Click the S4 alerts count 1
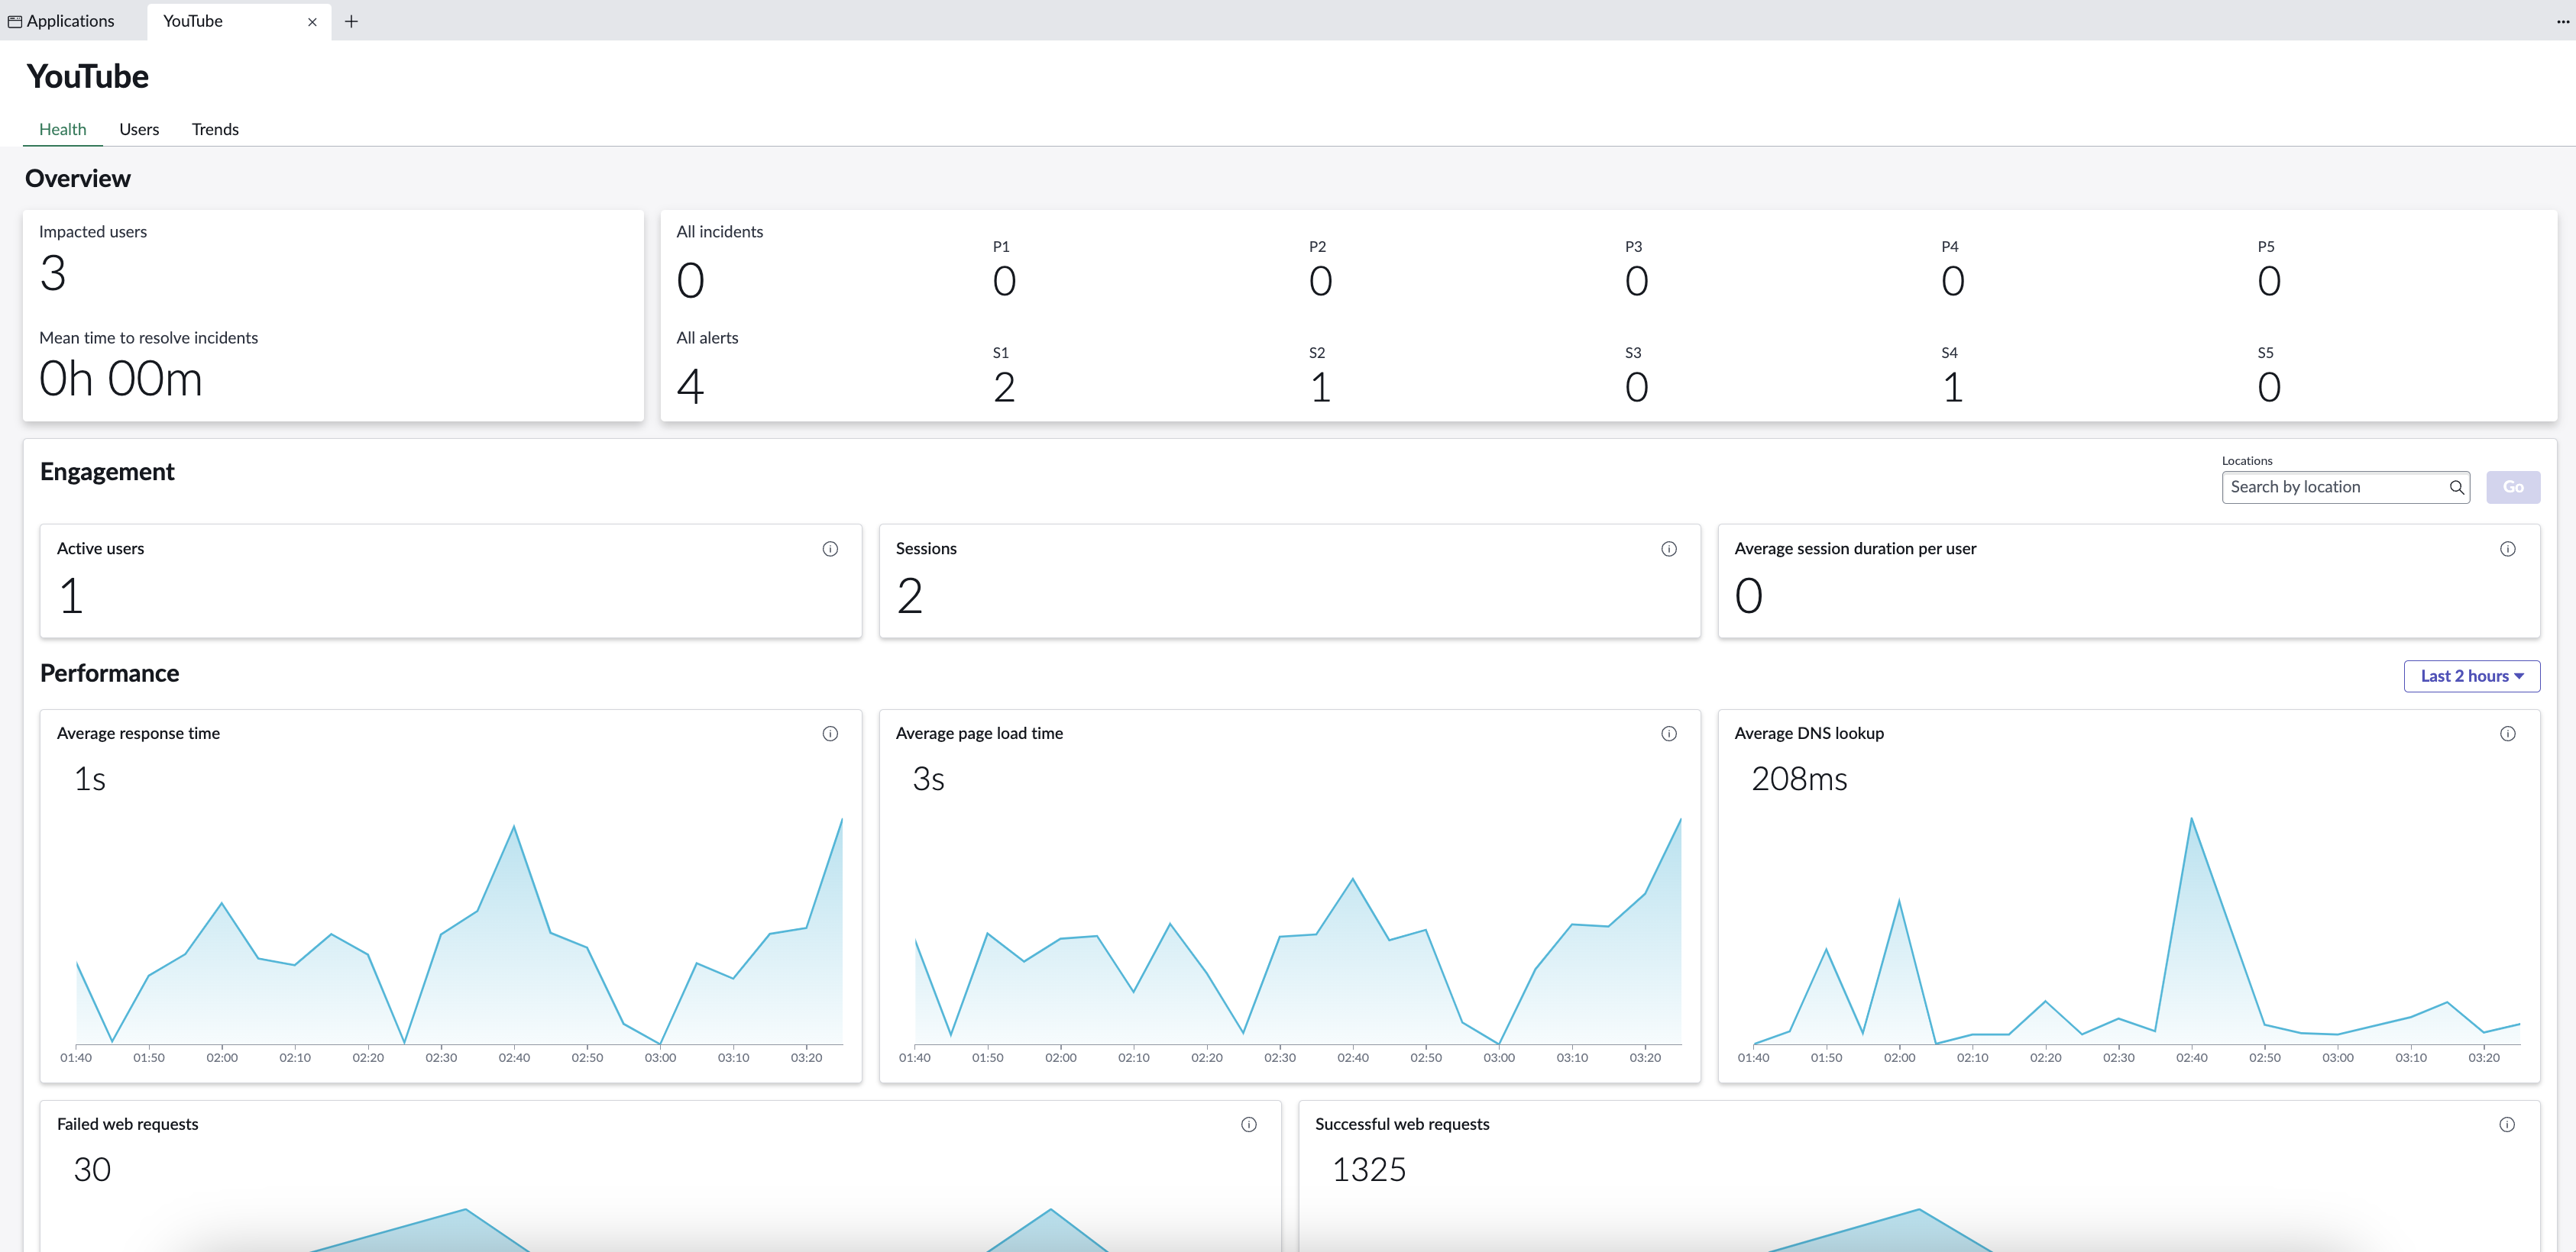The image size is (2576, 1252). 1952,388
